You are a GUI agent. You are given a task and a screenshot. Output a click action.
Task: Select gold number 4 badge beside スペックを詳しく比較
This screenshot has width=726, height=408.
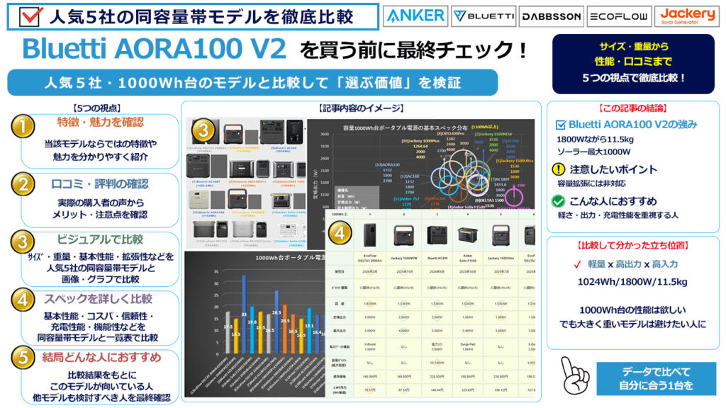[23, 300]
